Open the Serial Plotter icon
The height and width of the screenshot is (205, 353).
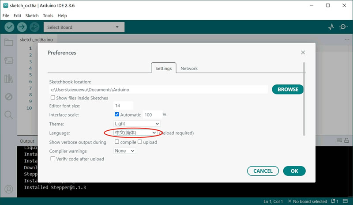click(331, 27)
